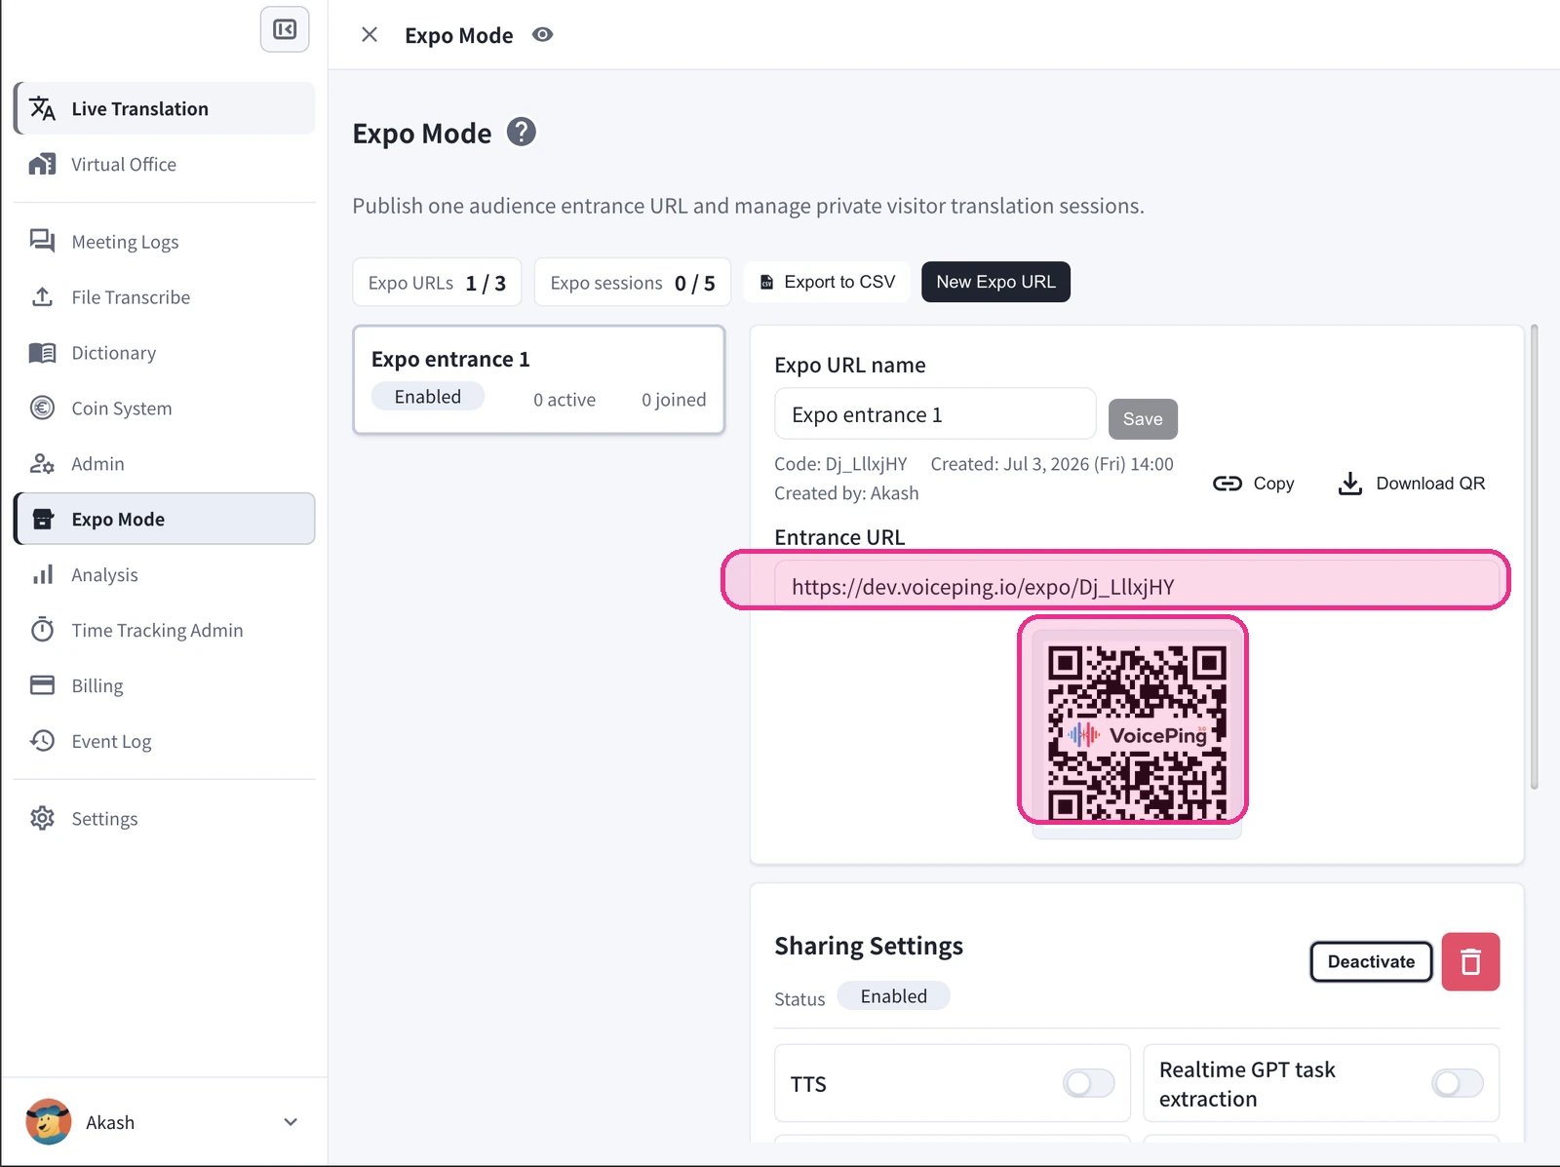Image resolution: width=1560 pixels, height=1167 pixels.
Task: Open Billing in the sidebar
Action: [164, 685]
